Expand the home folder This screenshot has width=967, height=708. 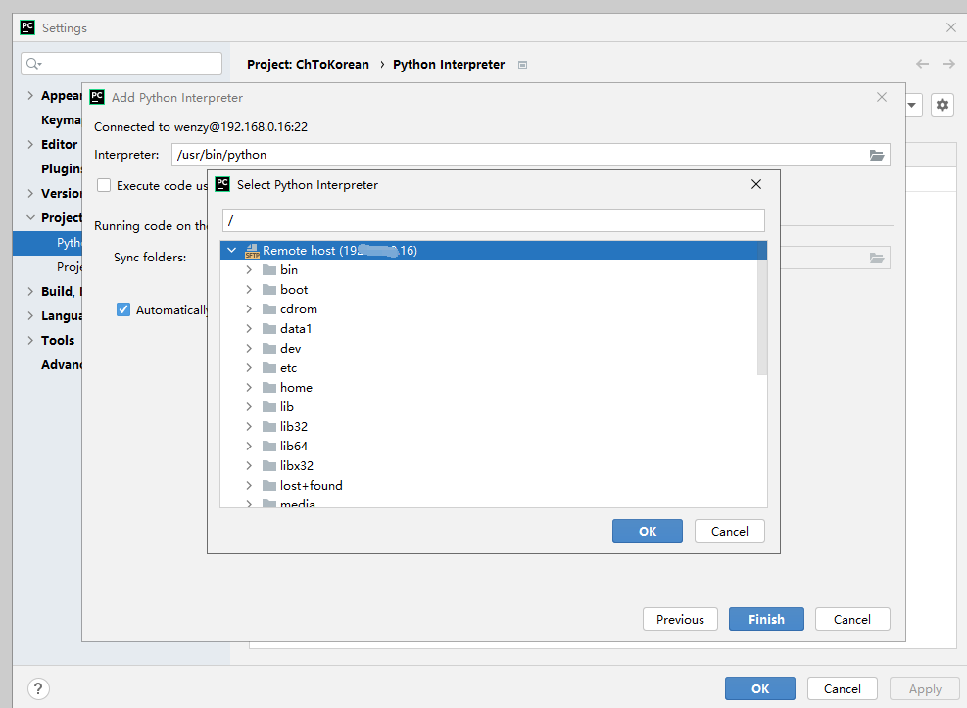coord(249,387)
